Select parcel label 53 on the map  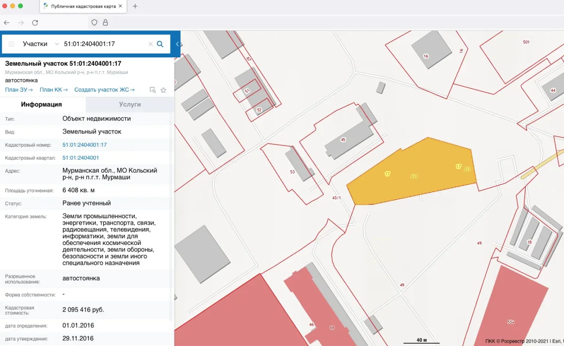[x=292, y=172]
